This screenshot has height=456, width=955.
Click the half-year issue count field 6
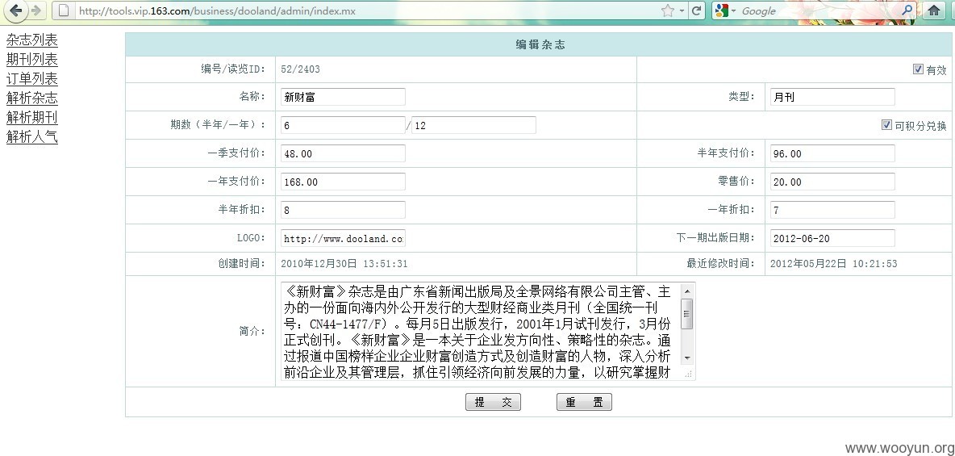[x=343, y=125]
